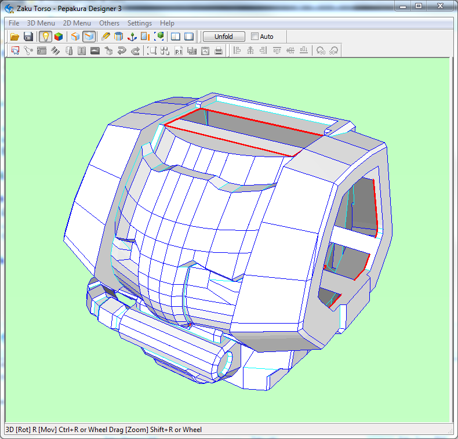Click the 3D axis orientation icon
458x439 pixels.
(132, 37)
